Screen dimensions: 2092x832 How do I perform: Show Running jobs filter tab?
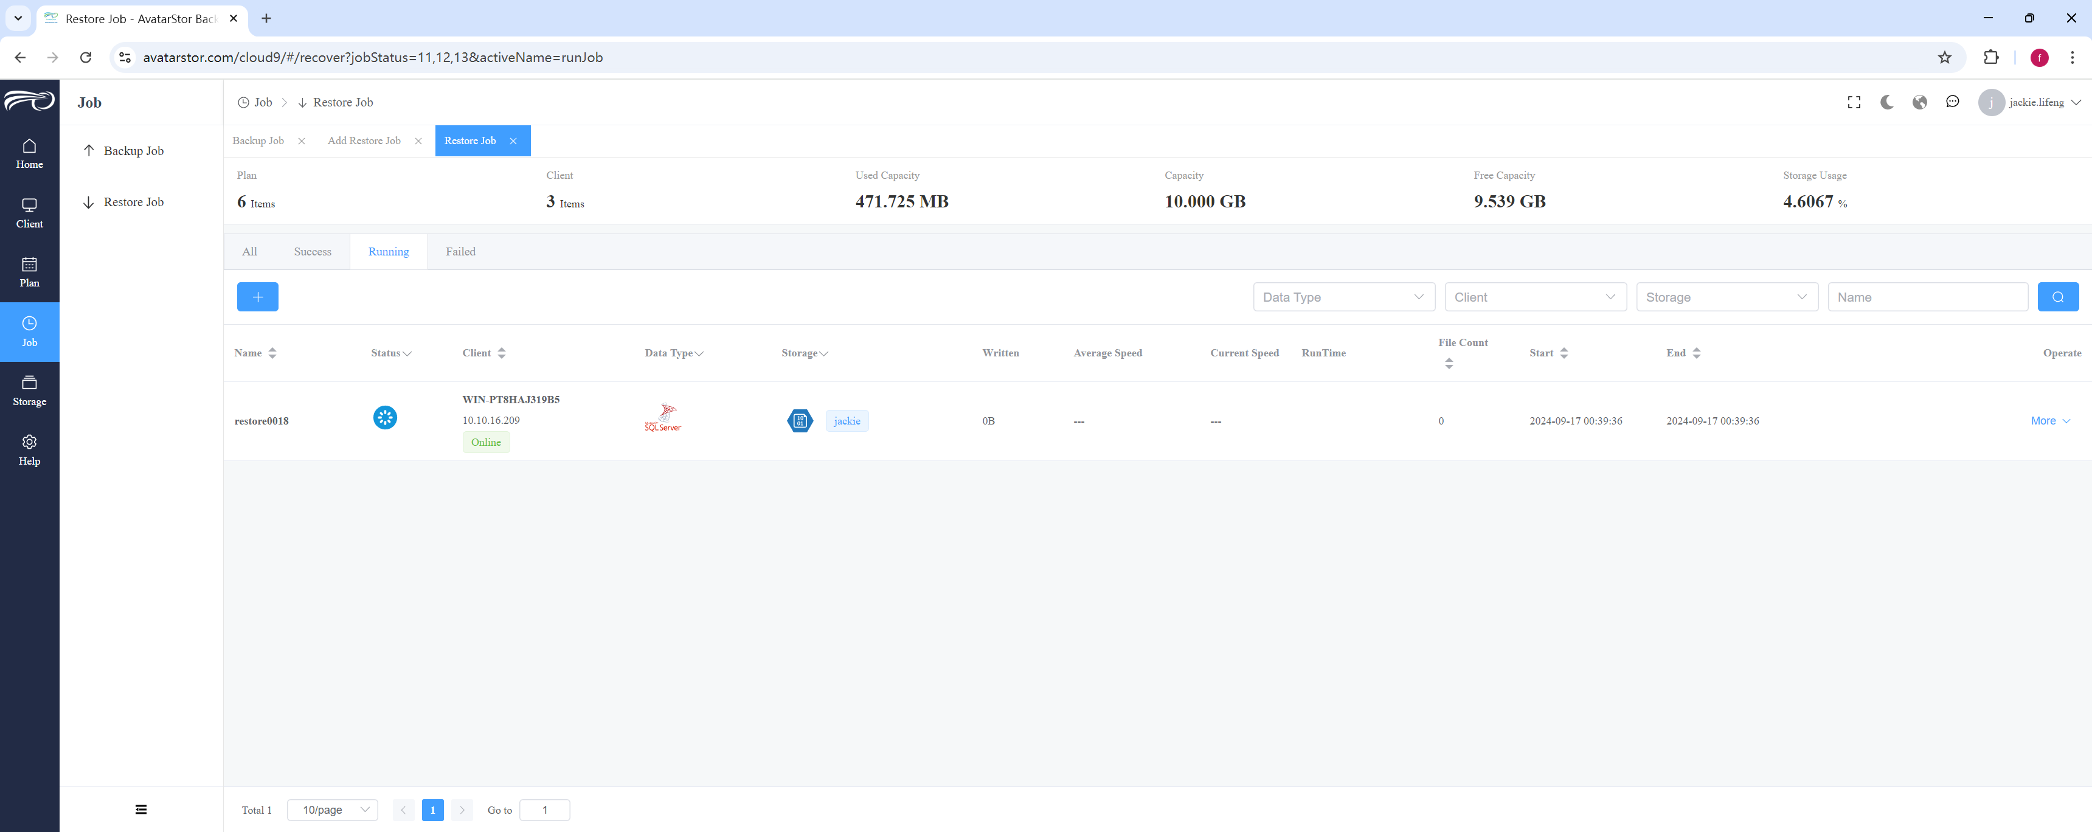pos(388,252)
